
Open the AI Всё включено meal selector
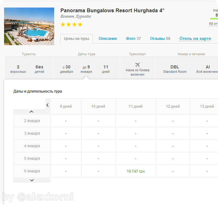pyautogui.click(x=207, y=69)
